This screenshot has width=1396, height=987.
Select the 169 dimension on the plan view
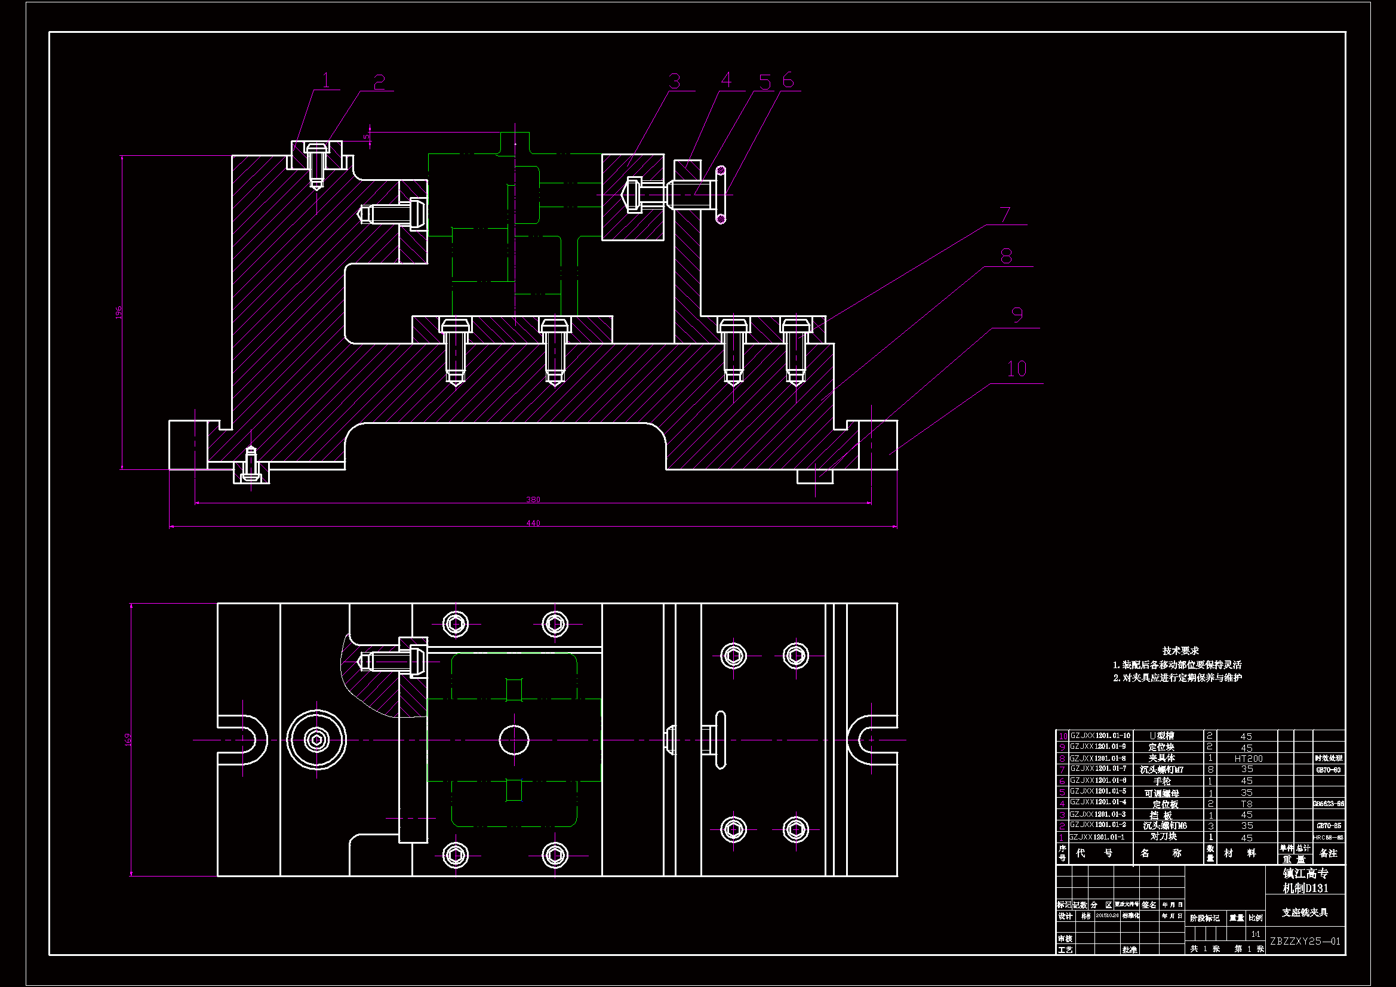(x=128, y=739)
